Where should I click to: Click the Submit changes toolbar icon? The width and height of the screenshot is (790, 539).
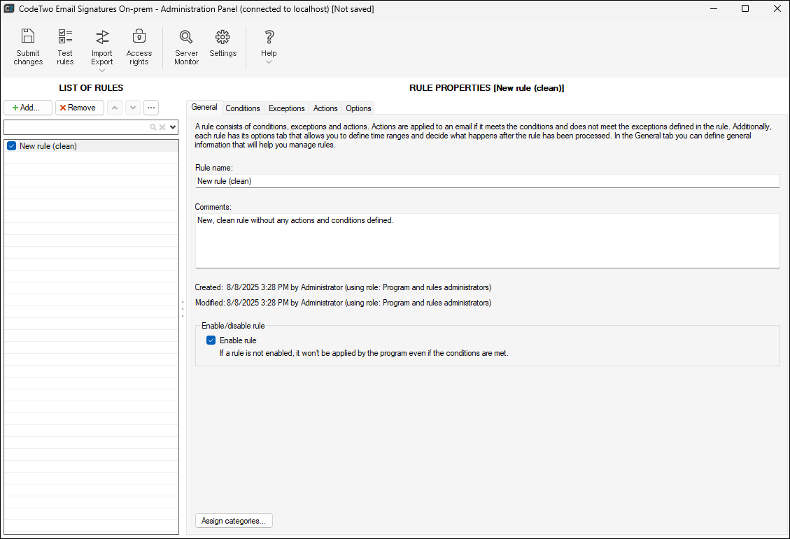28,47
